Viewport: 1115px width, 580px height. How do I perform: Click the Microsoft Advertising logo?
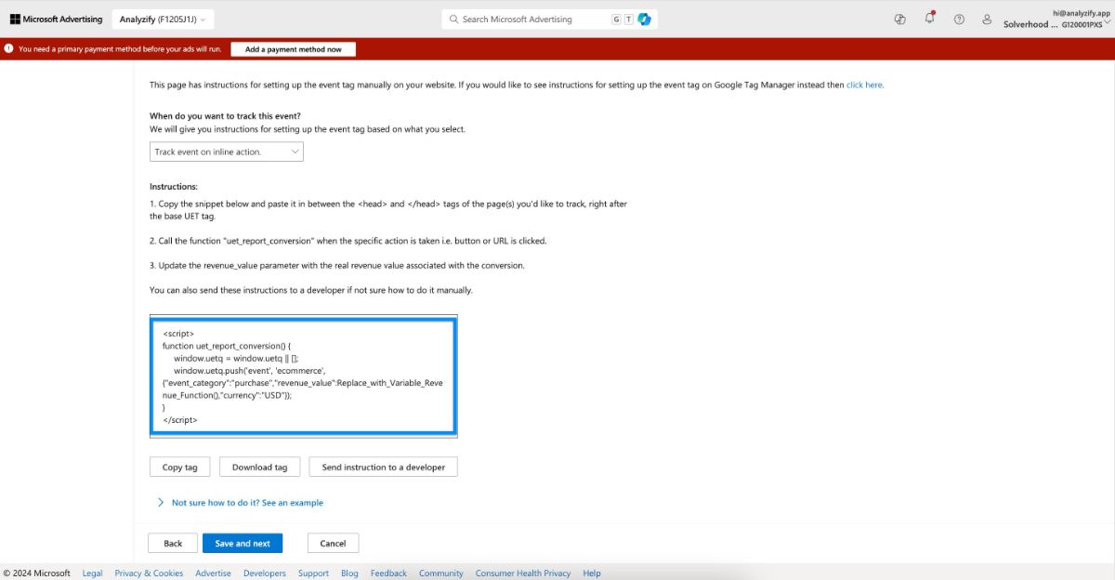pos(56,19)
